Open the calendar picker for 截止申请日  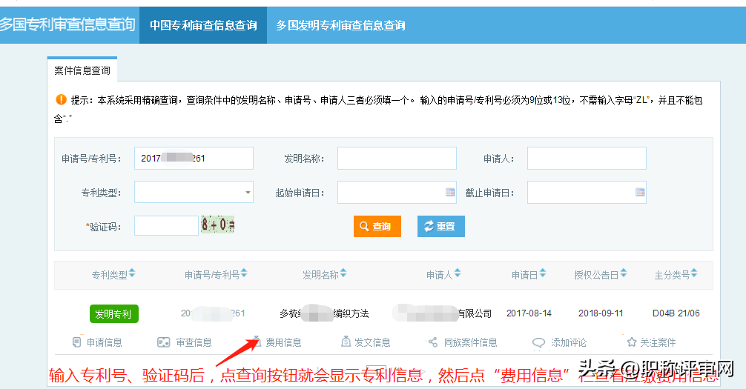click(639, 193)
